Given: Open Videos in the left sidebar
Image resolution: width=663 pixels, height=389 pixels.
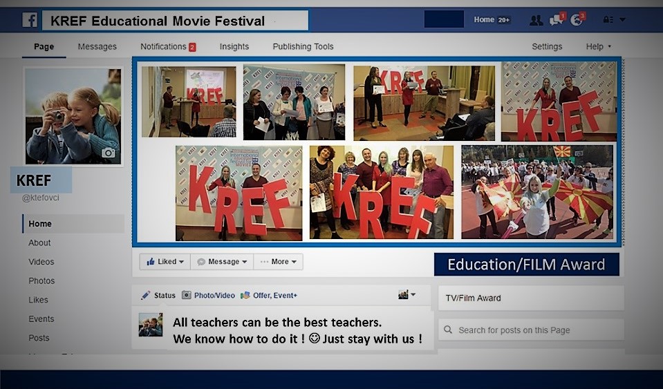Looking at the screenshot, I should pos(41,262).
